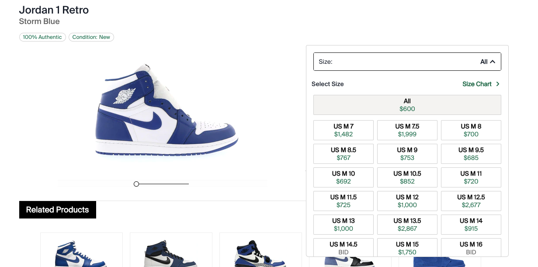This screenshot has height=267, width=538.
Task: Choose size US M 7 at $1,482
Action: pyautogui.click(x=344, y=130)
